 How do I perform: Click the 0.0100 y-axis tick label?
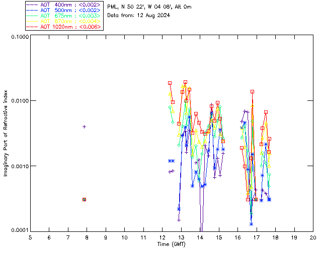coord(19,101)
